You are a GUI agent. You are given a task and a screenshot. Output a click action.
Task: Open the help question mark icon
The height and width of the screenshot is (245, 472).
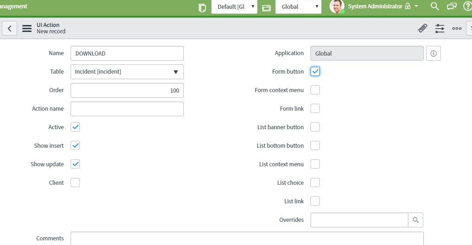(x=467, y=6)
